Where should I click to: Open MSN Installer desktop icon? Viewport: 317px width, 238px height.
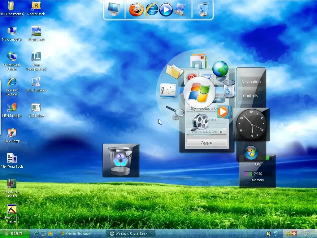[12, 110]
